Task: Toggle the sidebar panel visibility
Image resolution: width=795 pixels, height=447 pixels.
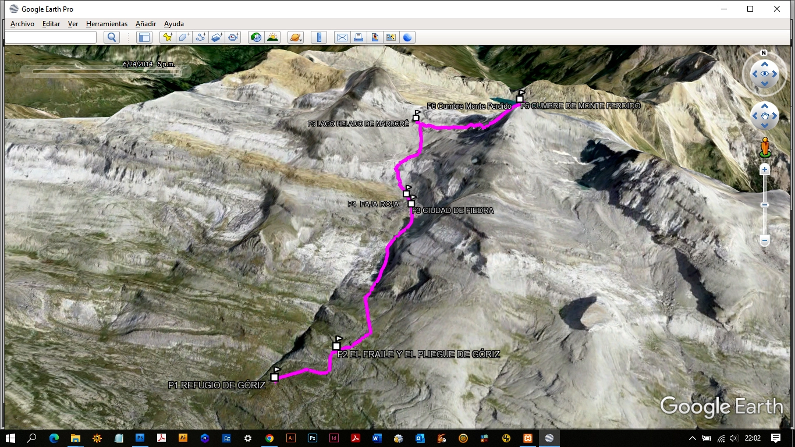Action: point(145,37)
